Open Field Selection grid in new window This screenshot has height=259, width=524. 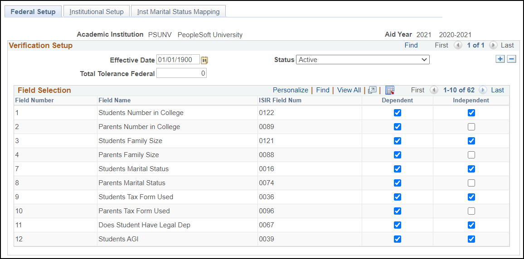point(372,90)
